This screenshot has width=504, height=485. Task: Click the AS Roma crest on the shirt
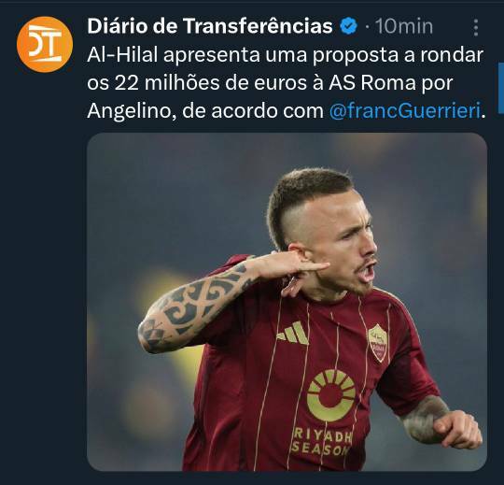point(378,343)
